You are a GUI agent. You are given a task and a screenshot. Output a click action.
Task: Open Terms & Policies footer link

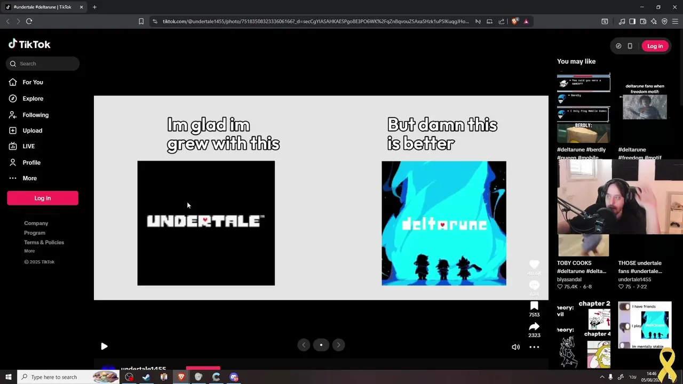click(x=44, y=243)
